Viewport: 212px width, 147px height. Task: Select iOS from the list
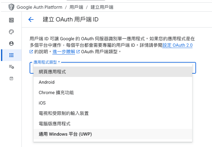click(x=42, y=103)
